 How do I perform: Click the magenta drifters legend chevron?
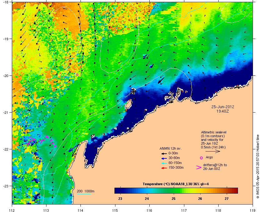199,167
